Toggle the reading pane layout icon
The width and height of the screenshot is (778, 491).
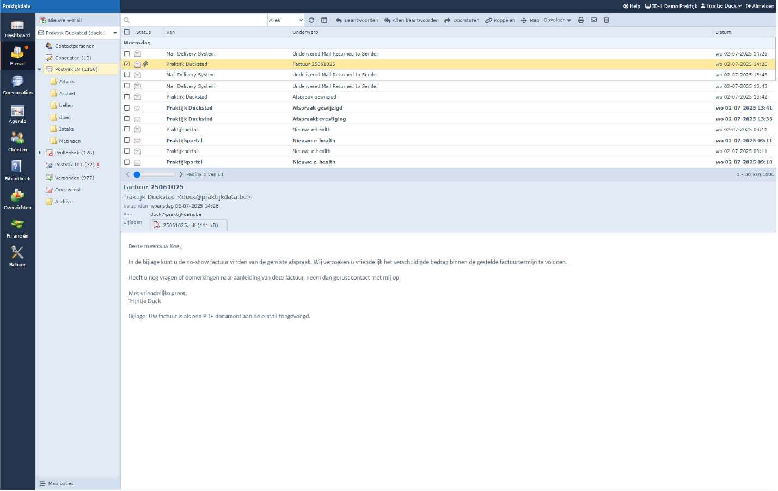[x=324, y=20]
